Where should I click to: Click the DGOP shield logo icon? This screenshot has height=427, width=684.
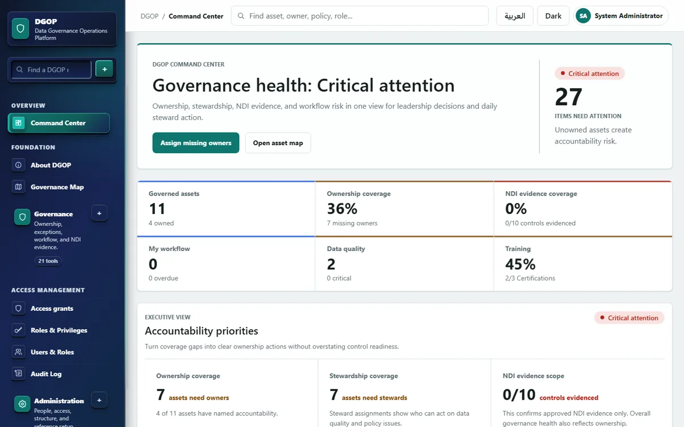21,28
